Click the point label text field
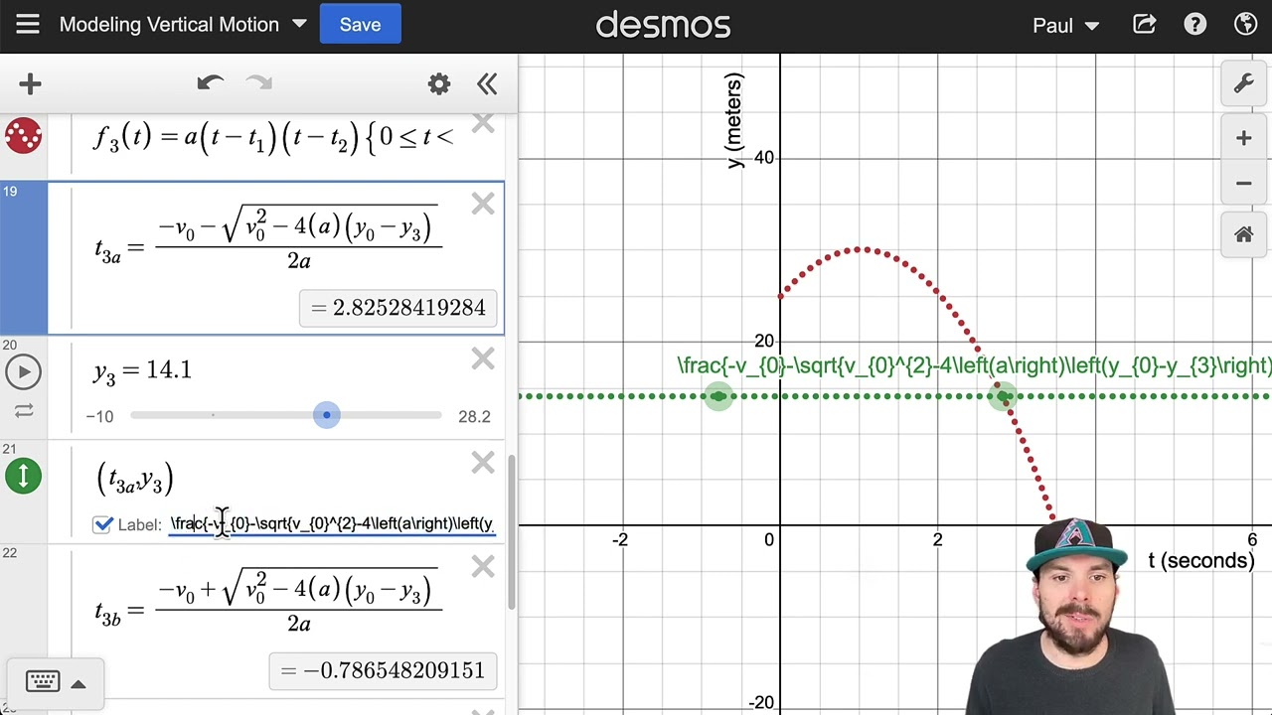The height and width of the screenshot is (715, 1272). 331,523
